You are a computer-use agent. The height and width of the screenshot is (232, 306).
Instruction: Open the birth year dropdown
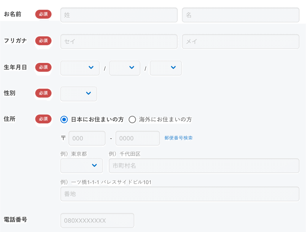[80, 68]
